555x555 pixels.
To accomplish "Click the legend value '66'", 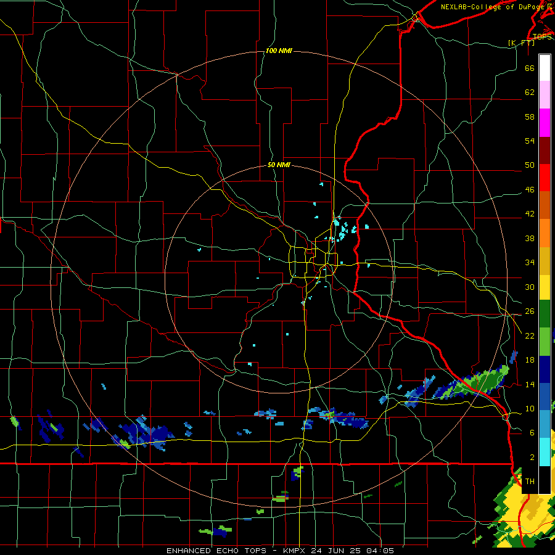I will tap(530, 68).
